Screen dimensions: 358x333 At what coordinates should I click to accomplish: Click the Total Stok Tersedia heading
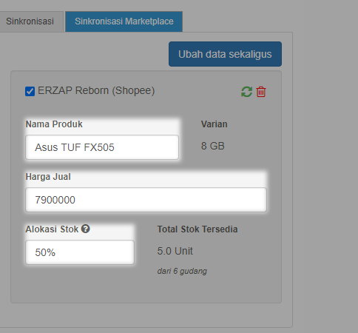[x=197, y=229]
